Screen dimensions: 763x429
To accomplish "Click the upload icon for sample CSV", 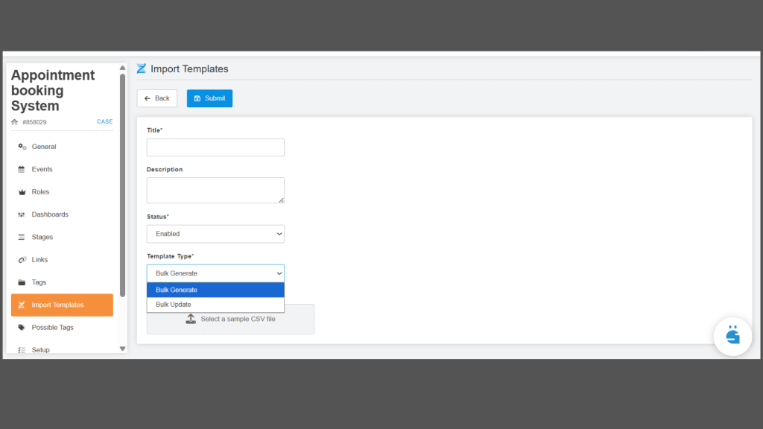I will click(191, 319).
